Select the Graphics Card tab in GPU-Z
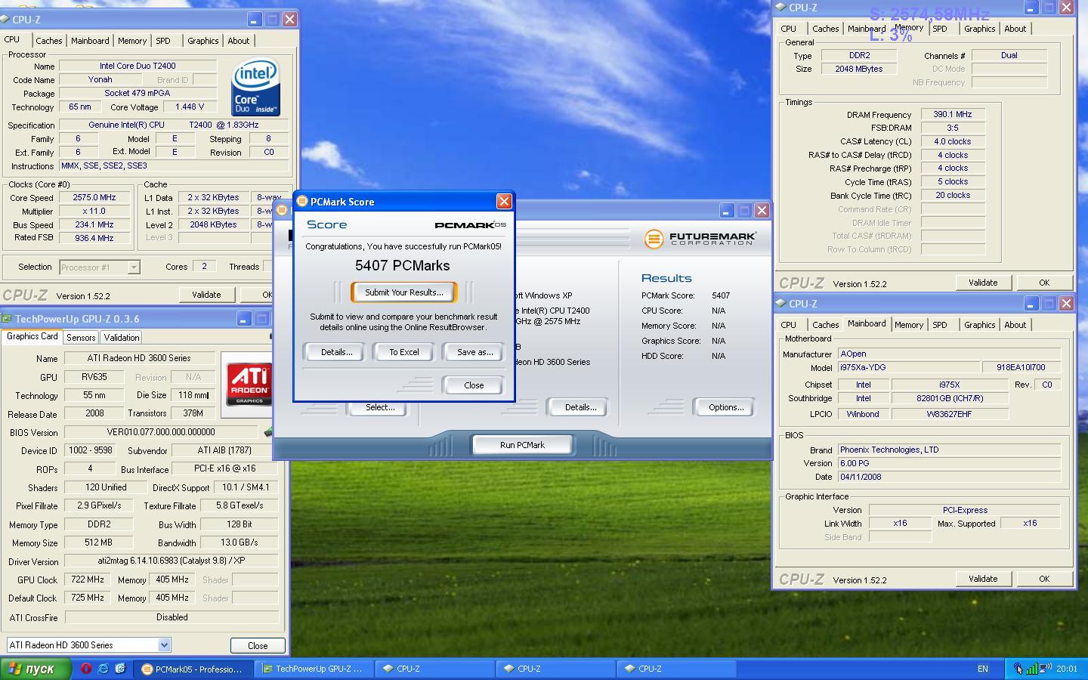The width and height of the screenshot is (1088, 680). point(32,337)
